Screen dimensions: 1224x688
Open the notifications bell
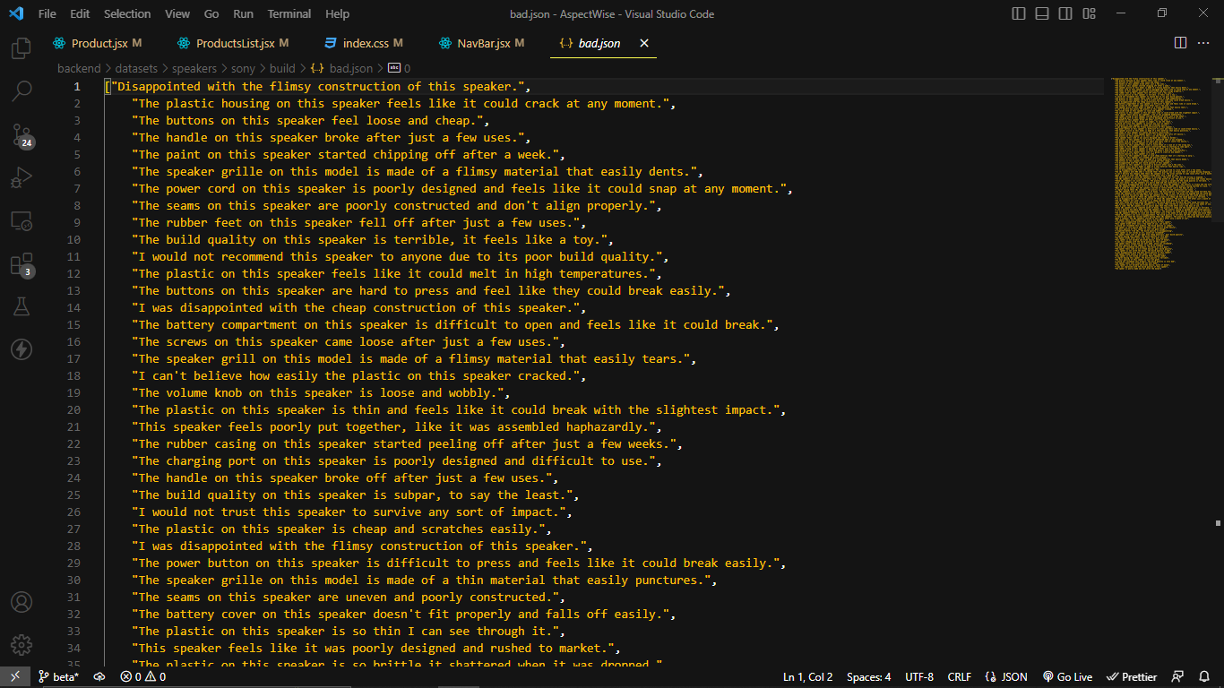coord(1204,677)
